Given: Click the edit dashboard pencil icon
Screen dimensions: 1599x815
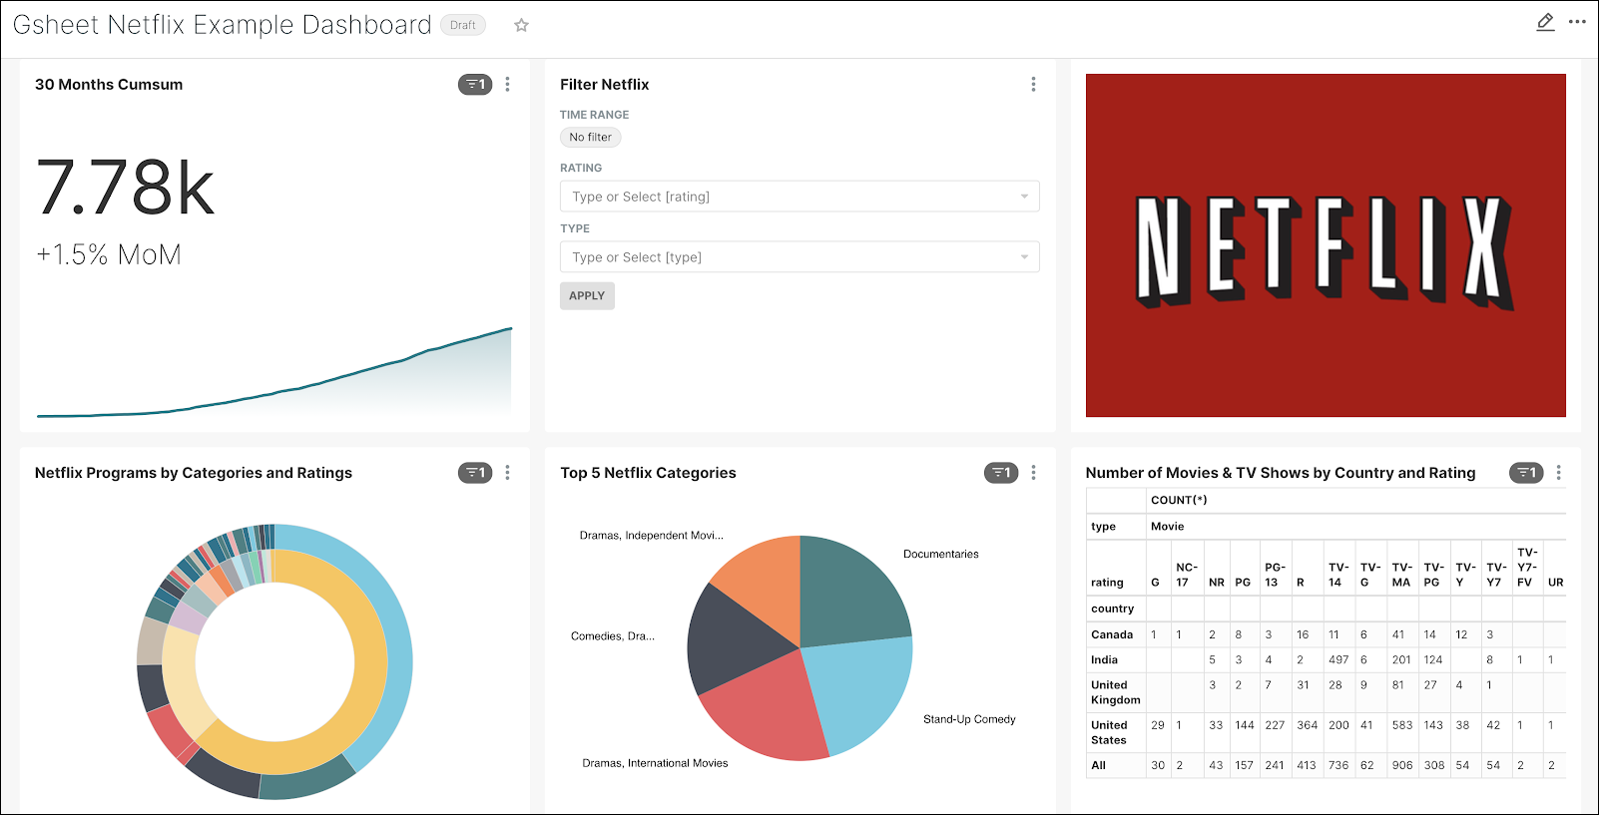Looking at the screenshot, I should pyautogui.click(x=1545, y=22).
